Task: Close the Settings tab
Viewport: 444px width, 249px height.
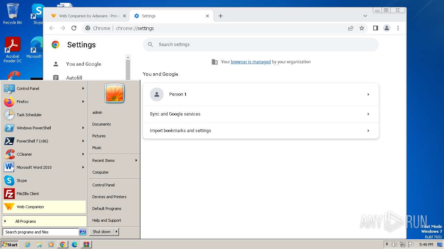Action: [x=207, y=16]
